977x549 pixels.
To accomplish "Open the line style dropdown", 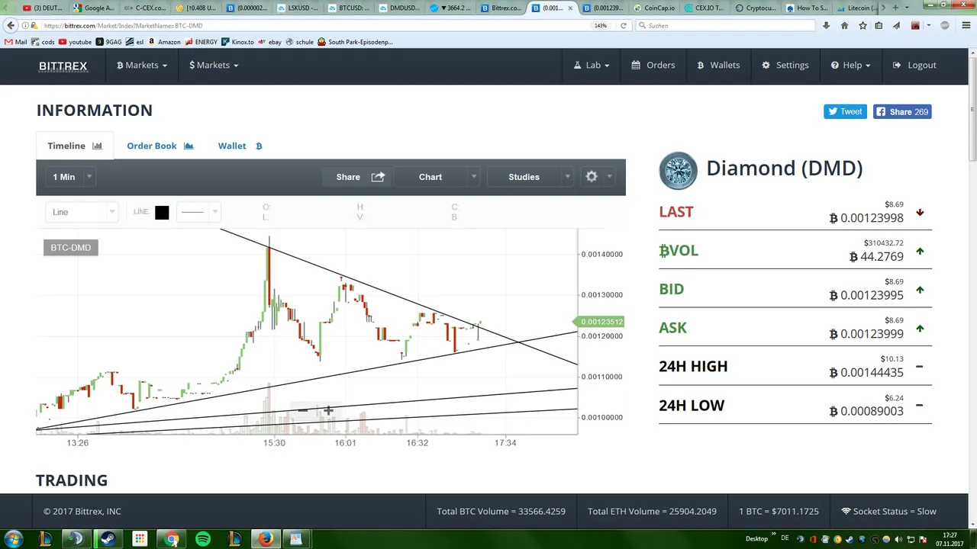I will (198, 212).
